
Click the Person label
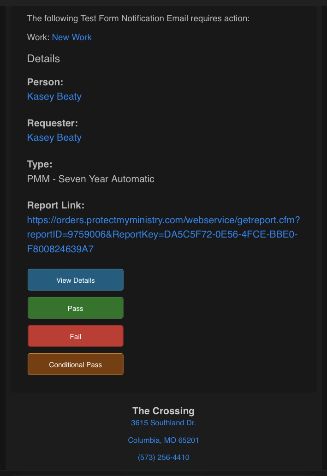pyautogui.click(x=45, y=82)
